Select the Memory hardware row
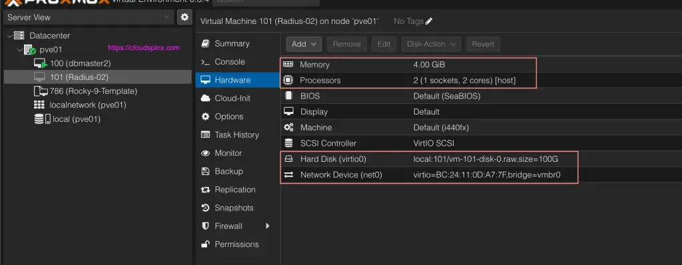Image resolution: width=682 pixels, height=265 pixels. tap(481, 65)
